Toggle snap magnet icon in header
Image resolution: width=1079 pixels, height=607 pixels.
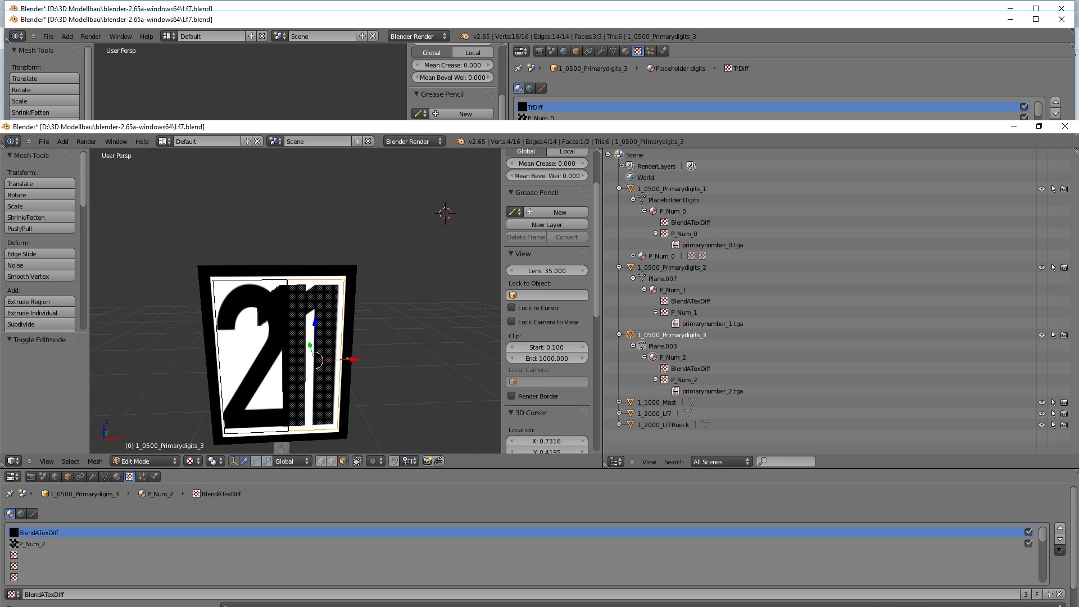394,461
